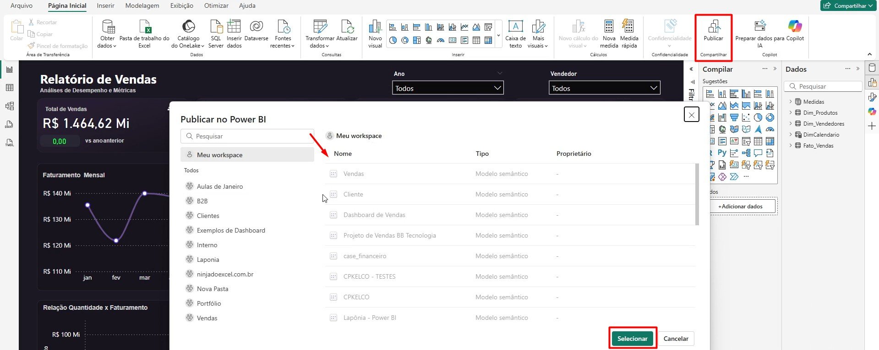Click Recortar in the clipboard group

click(43, 22)
